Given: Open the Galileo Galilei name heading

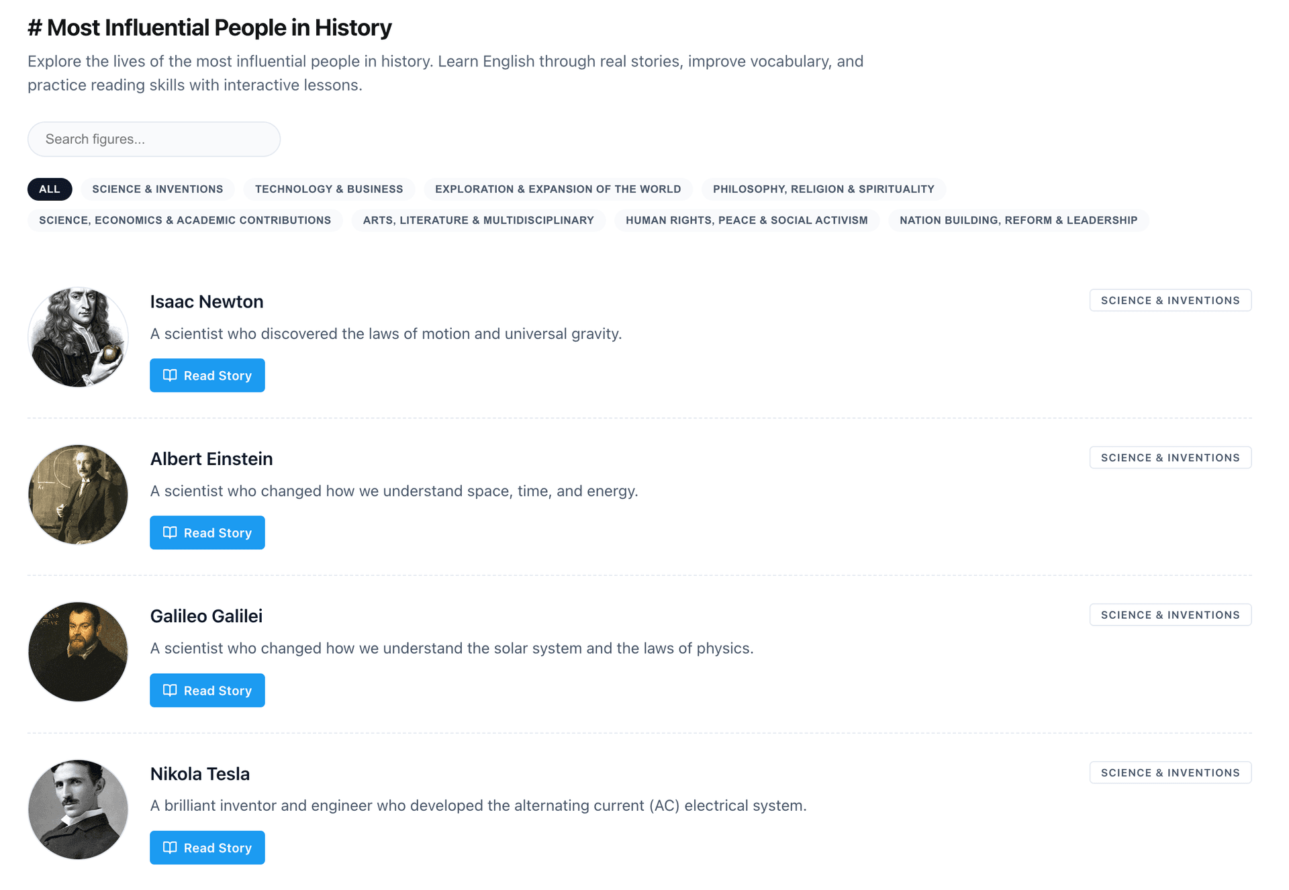Looking at the screenshot, I should [x=206, y=616].
